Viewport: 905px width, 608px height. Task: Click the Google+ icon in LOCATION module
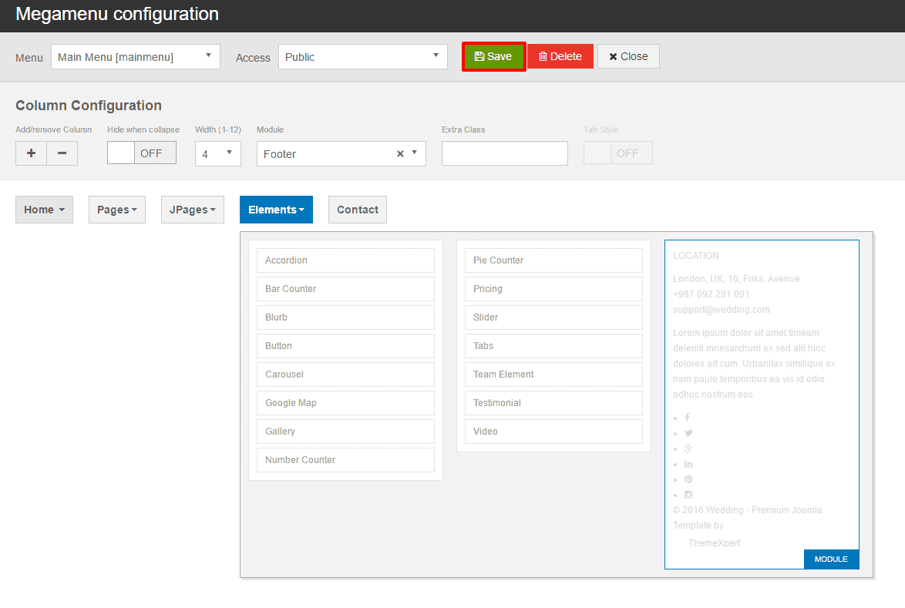point(688,448)
